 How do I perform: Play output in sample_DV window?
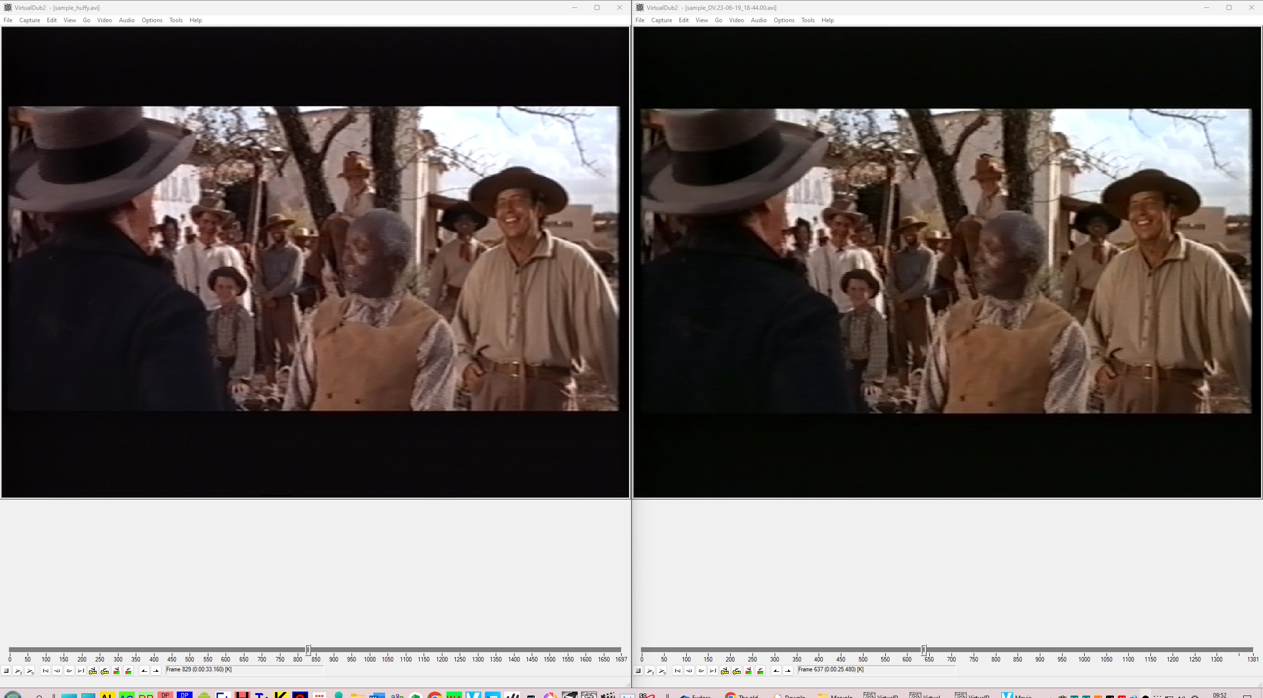662,670
